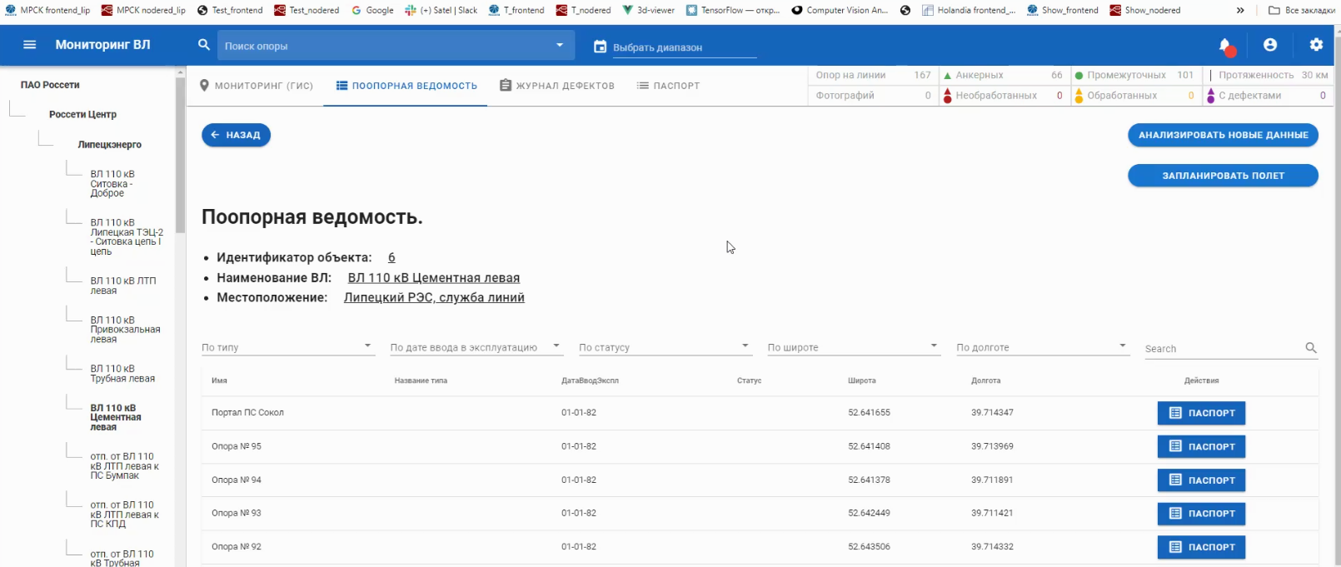The width and height of the screenshot is (1341, 567).
Task: Select 'ВЛ 110 кВ Трубная левая' in tree
Action: tap(122, 374)
